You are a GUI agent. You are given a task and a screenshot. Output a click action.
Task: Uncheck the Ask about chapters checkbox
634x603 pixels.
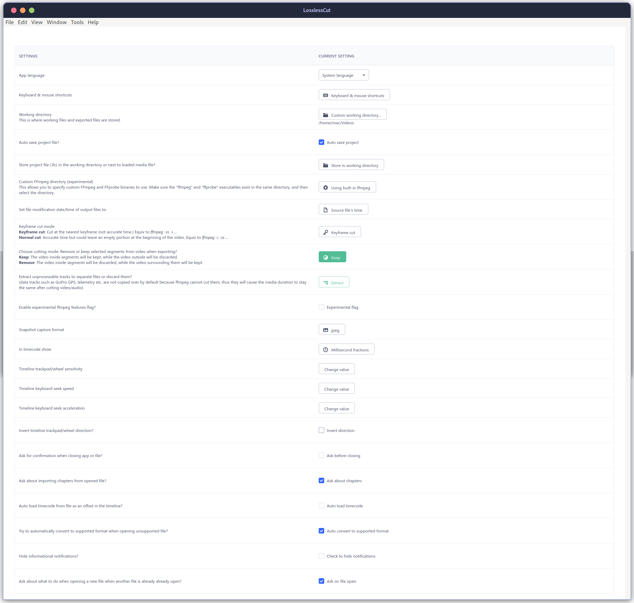(321, 480)
